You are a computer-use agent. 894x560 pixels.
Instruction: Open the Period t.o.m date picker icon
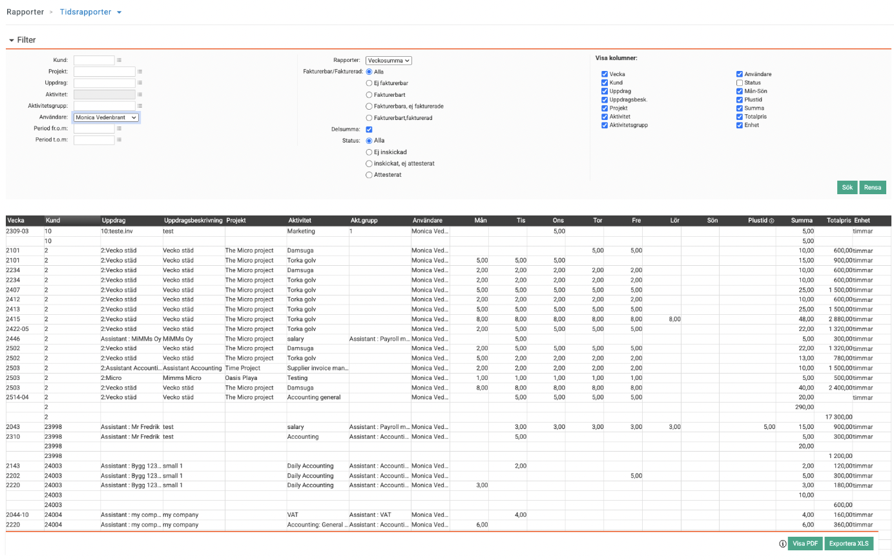click(119, 139)
